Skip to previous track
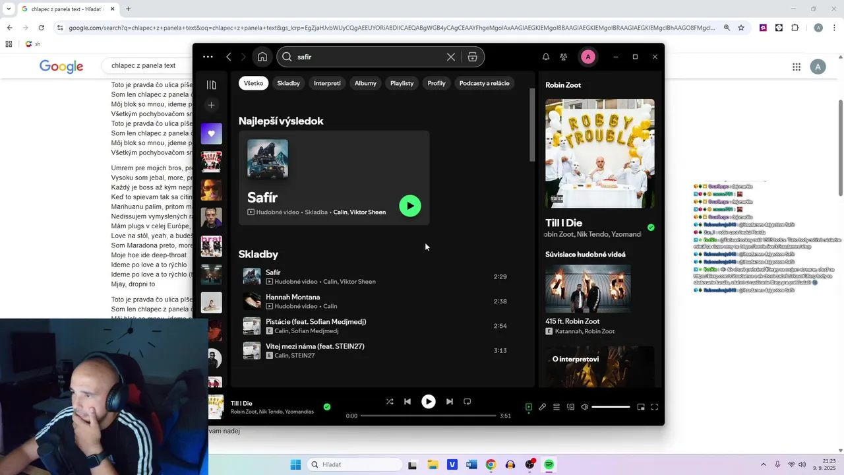 coord(407,401)
